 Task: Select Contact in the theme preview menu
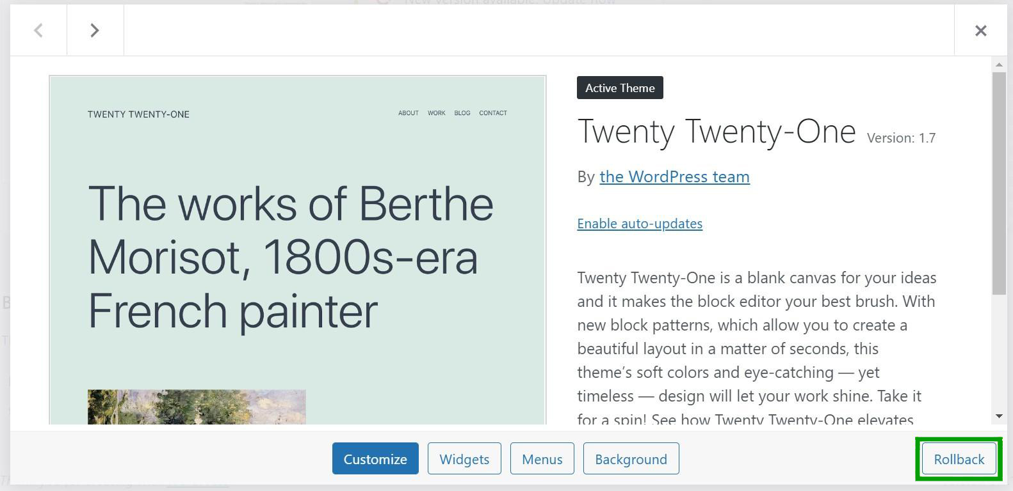pyautogui.click(x=492, y=113)
